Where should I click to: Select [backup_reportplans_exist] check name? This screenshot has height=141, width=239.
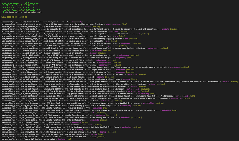(14, 134)
